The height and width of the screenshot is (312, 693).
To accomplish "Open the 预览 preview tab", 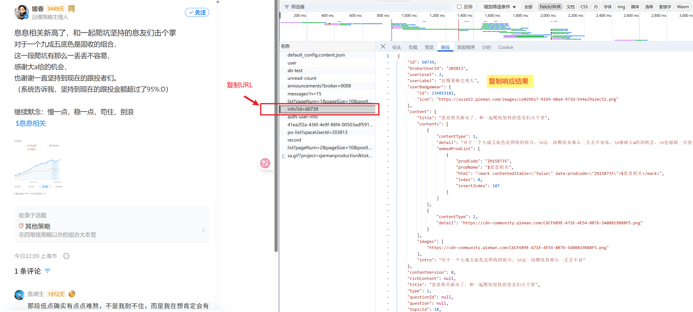I will (x=429, y=47).
